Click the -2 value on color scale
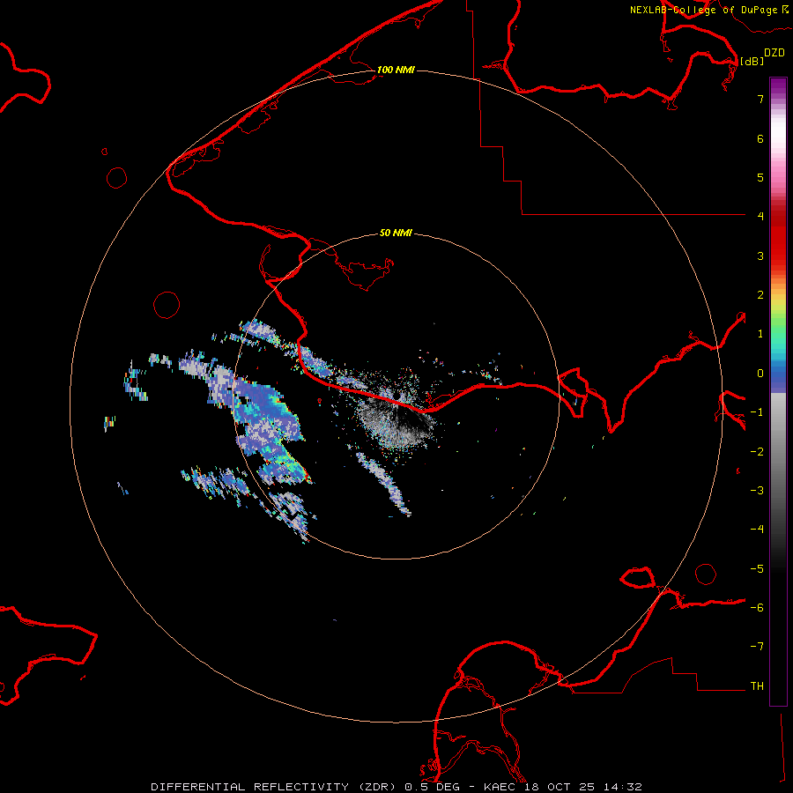793x793 pixels. 757,452
